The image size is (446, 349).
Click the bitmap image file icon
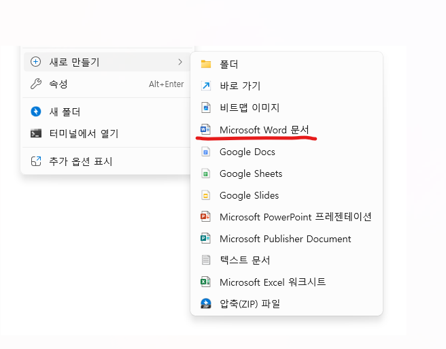[206, 107]
